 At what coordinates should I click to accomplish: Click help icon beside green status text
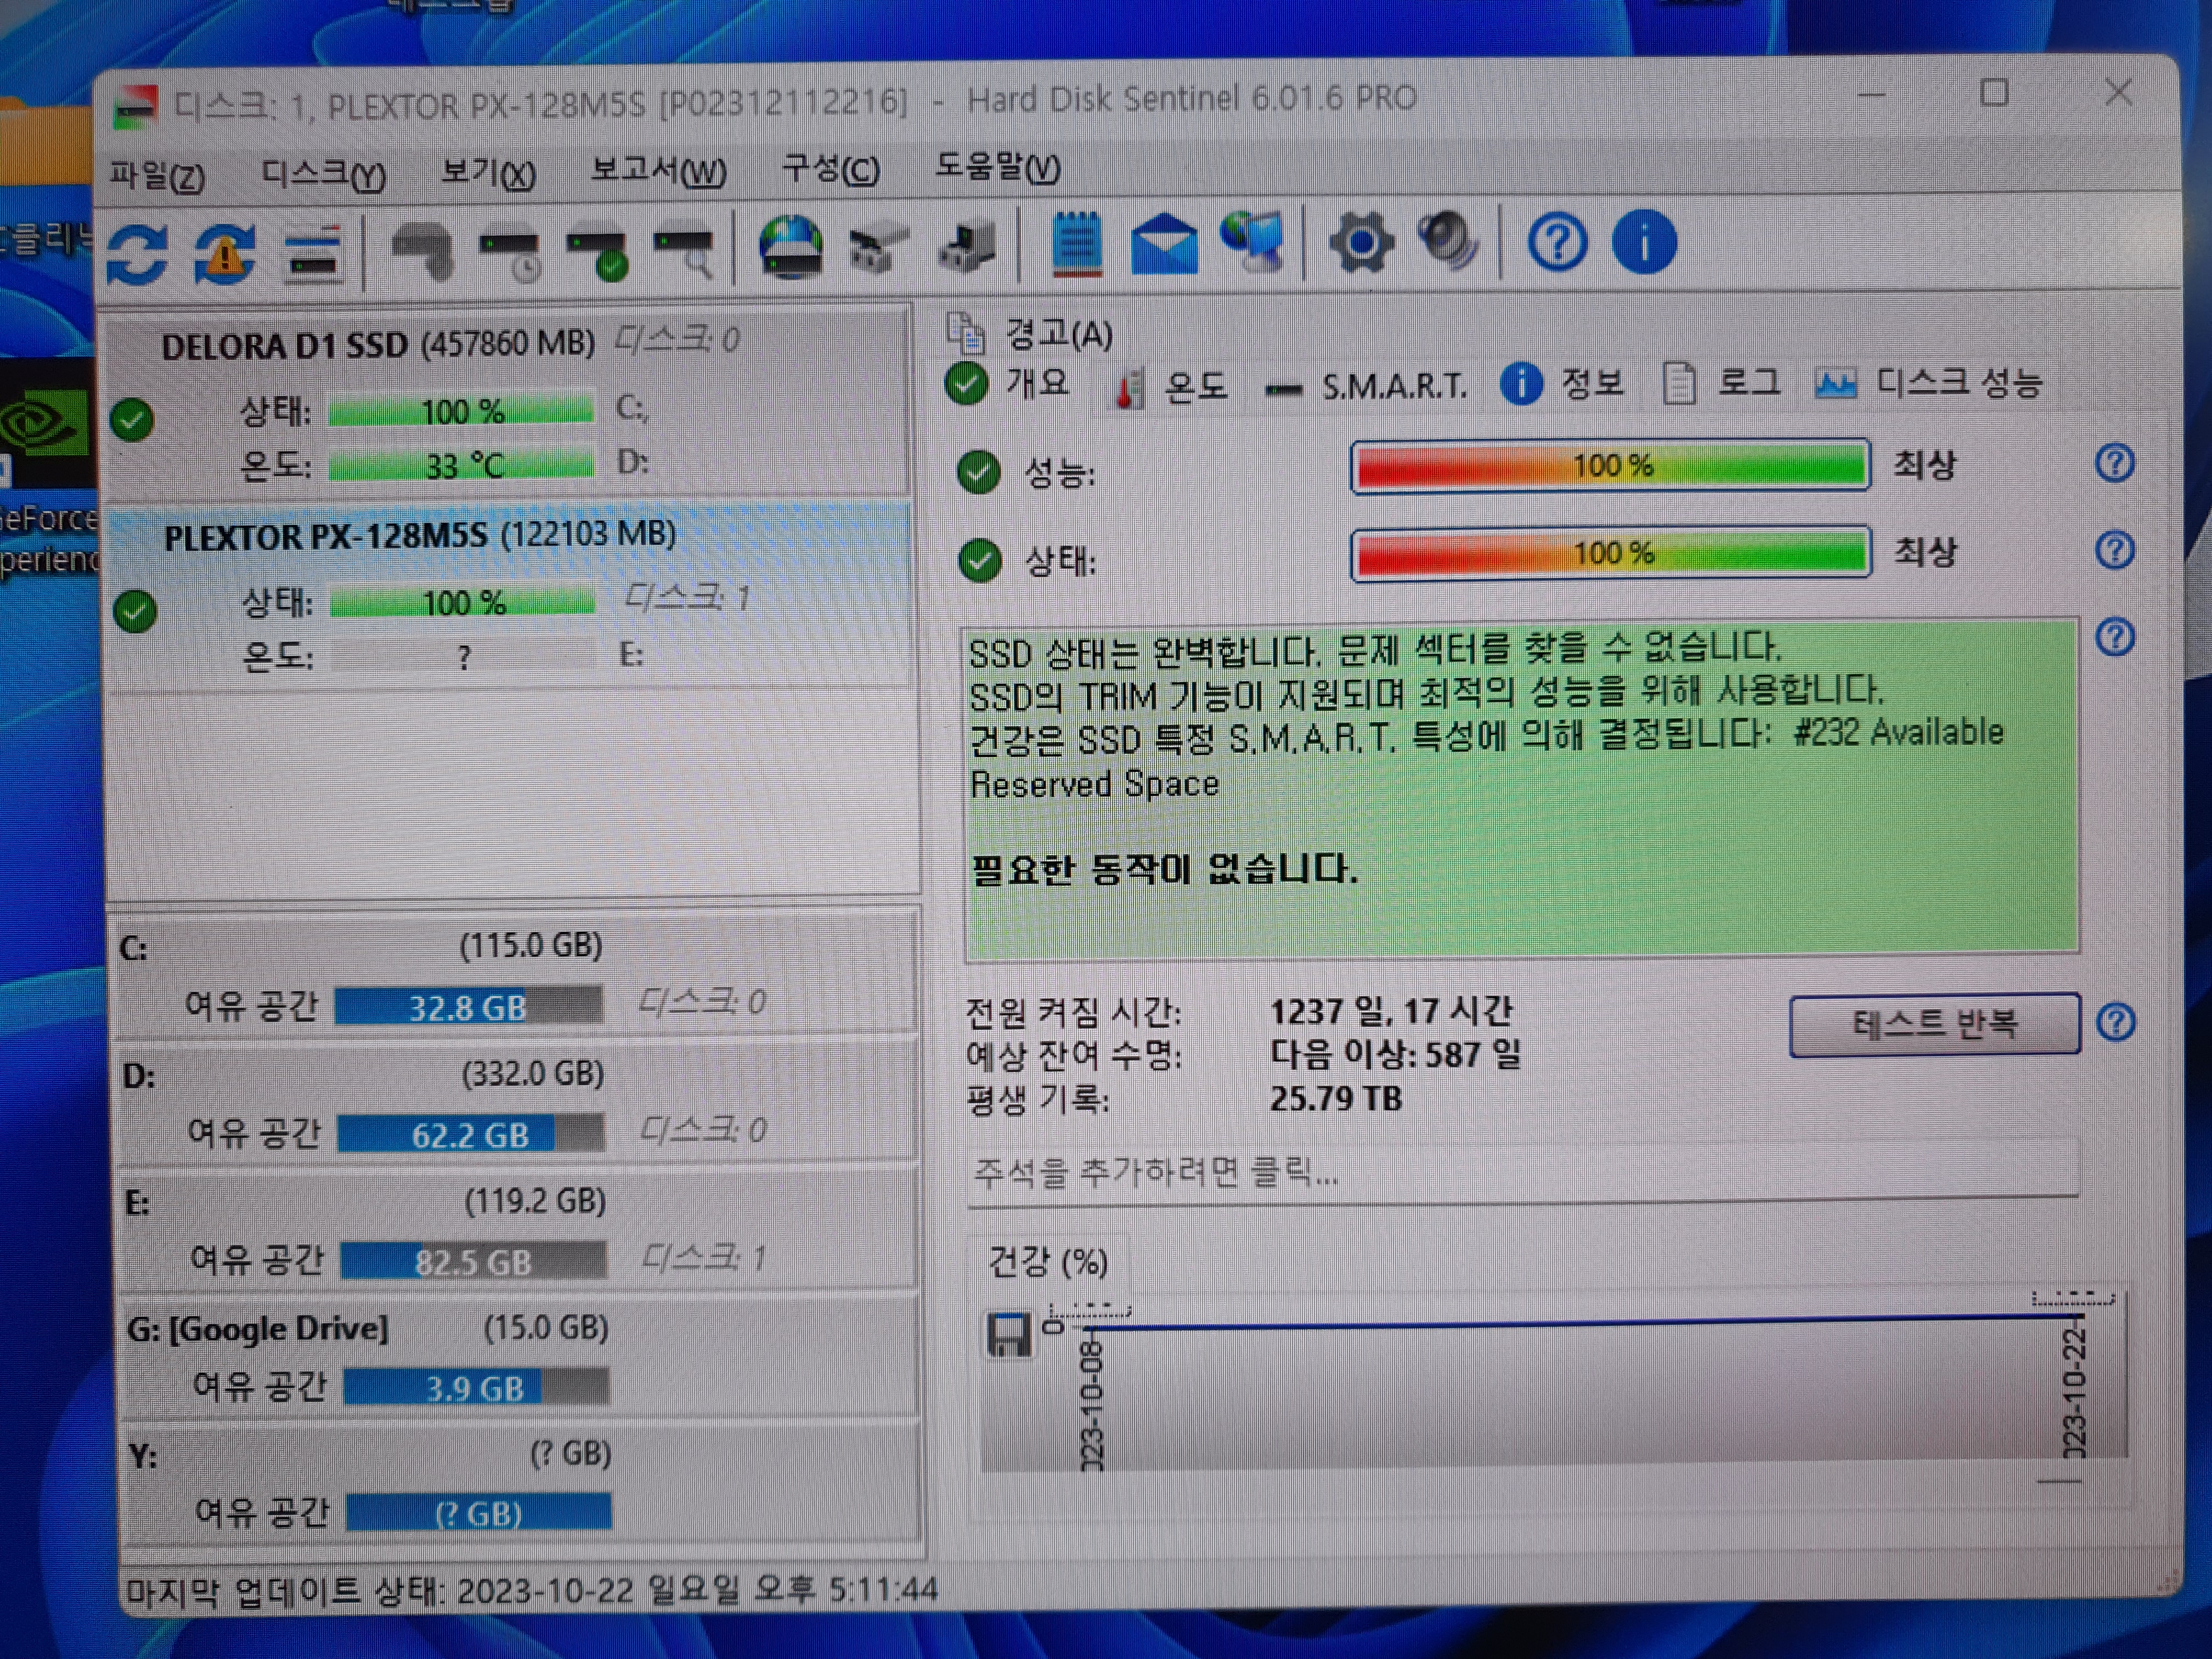[x=2115, y=637]
